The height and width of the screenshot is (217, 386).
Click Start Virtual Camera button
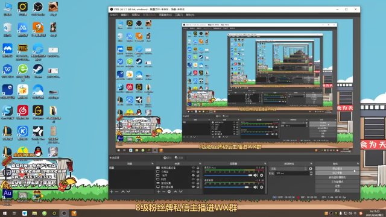tap(337, 177)
